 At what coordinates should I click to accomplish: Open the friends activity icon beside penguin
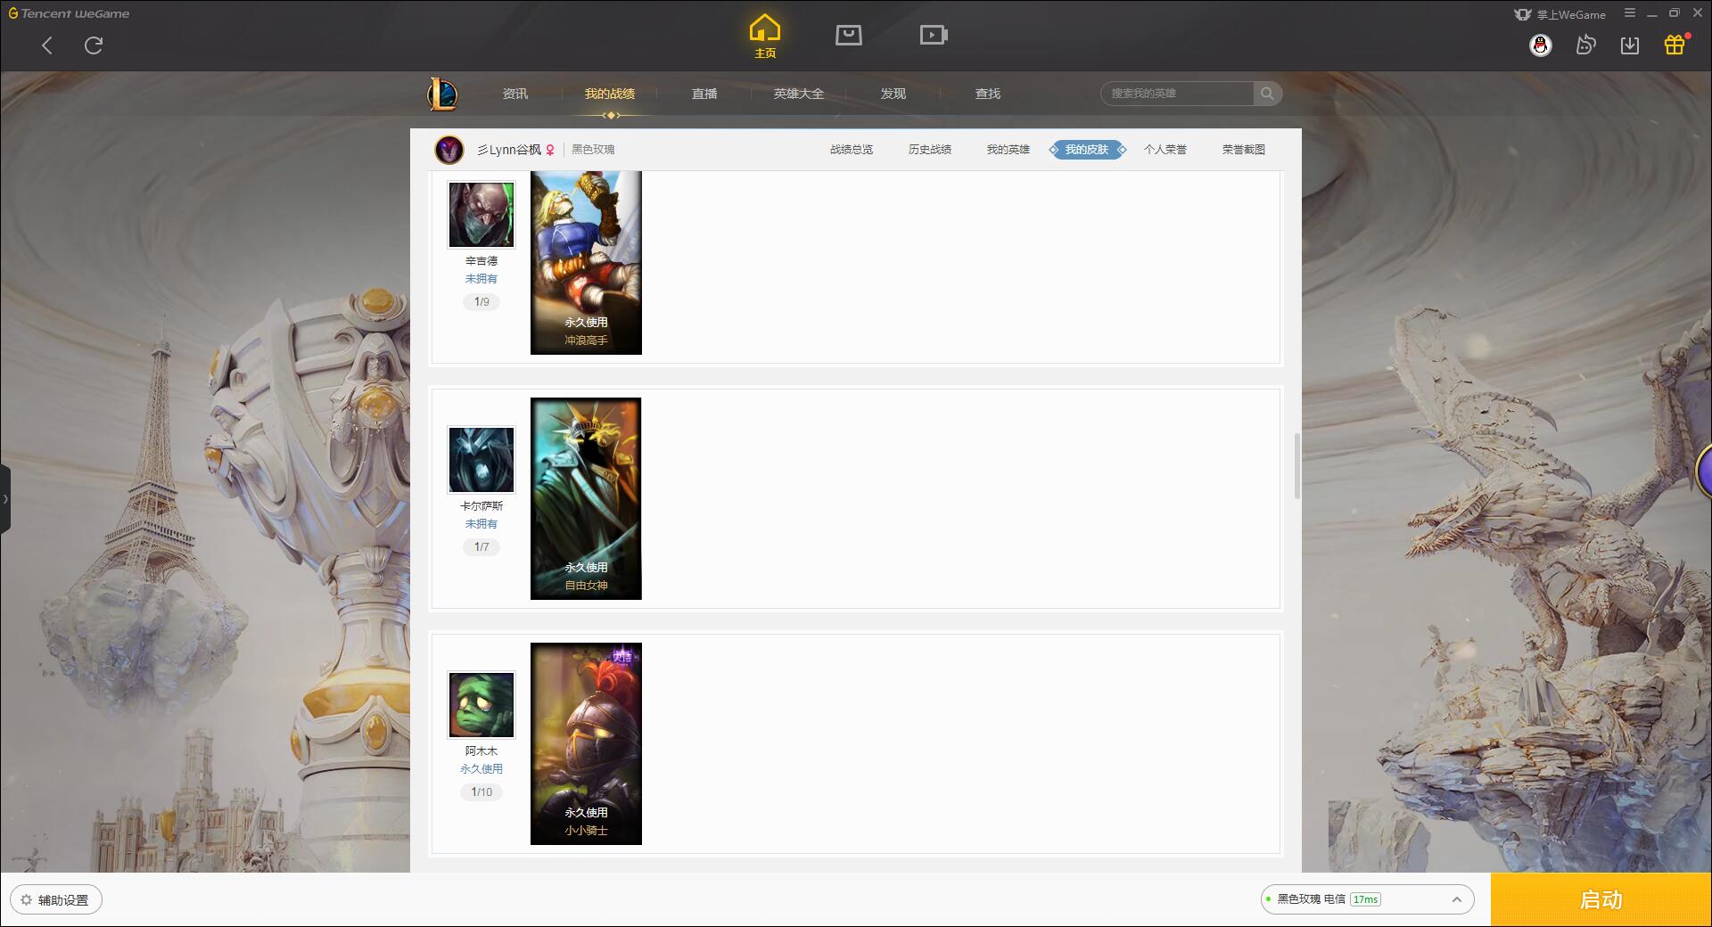[x=1585, y=45]
